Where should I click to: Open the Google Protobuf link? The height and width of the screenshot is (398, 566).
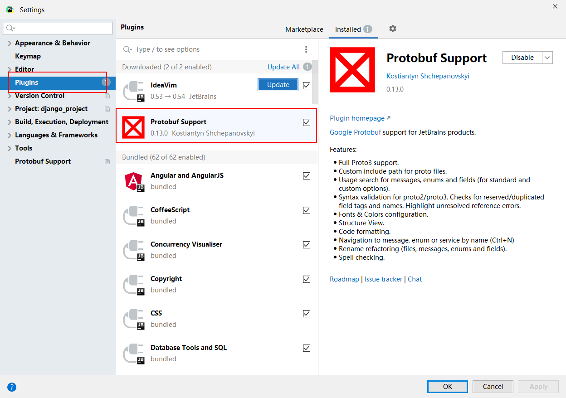coord(355,132)
